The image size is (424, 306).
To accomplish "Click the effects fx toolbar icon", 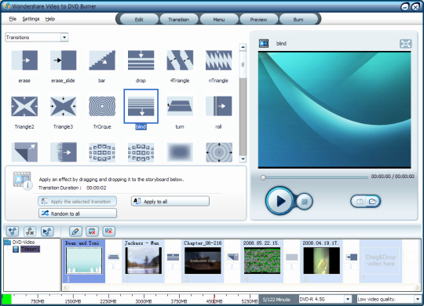I will pos(30,231).
